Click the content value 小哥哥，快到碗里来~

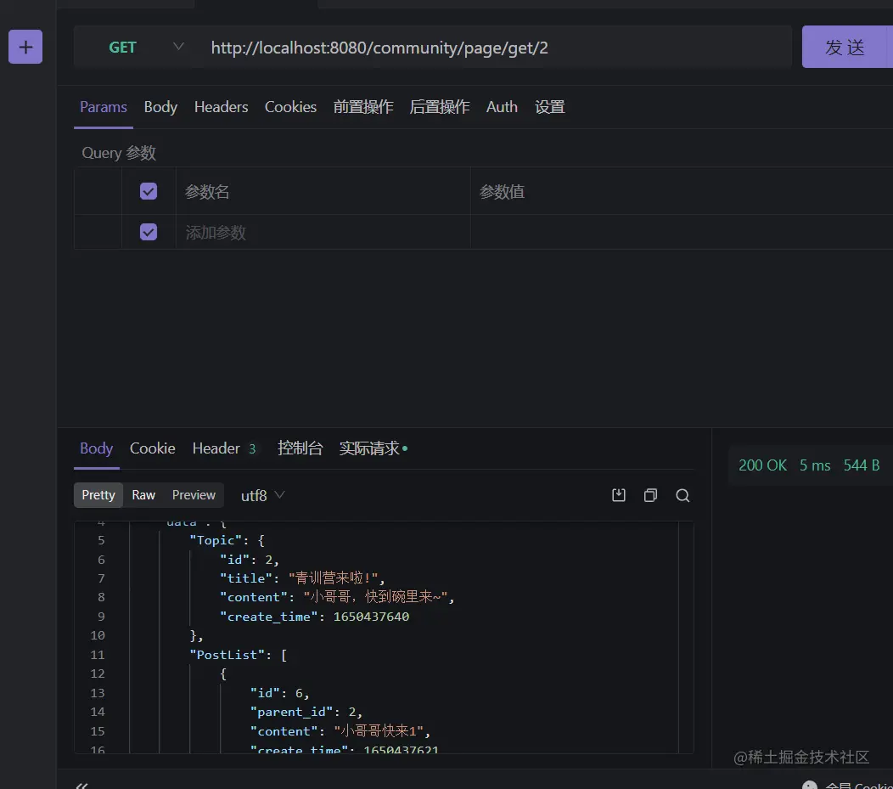[x=375, y=597]
